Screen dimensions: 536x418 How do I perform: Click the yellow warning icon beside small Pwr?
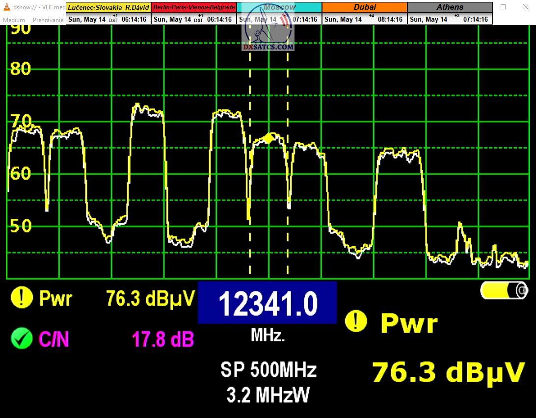click(x=21, y=298)
